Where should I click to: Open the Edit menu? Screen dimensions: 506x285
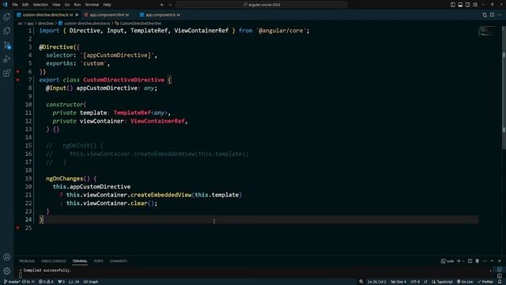[x=25, y=5]
